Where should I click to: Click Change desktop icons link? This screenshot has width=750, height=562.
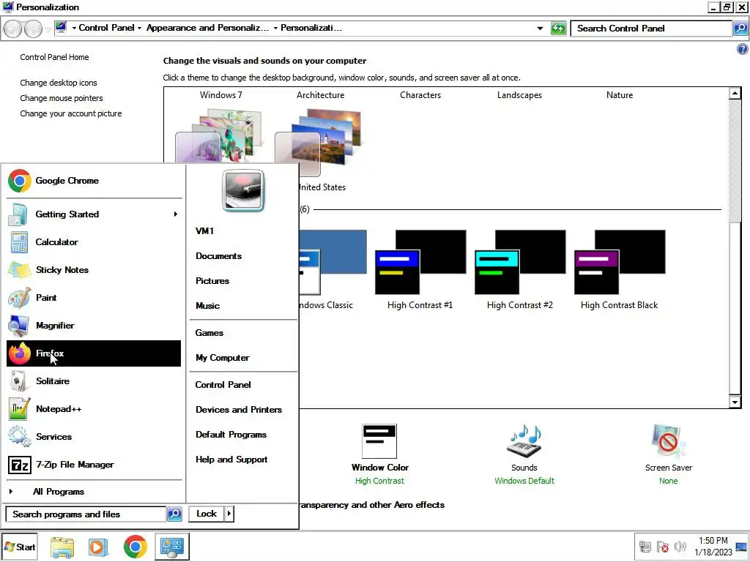(59, 83)
